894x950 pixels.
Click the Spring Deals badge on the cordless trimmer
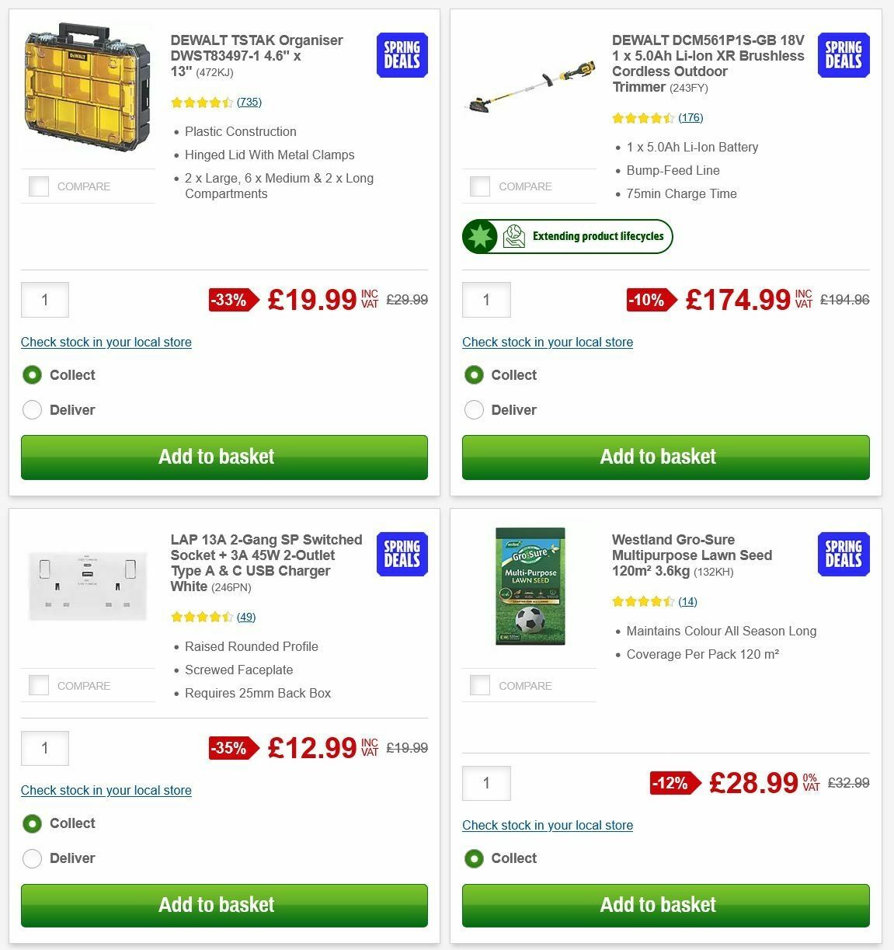coord(843,55)
